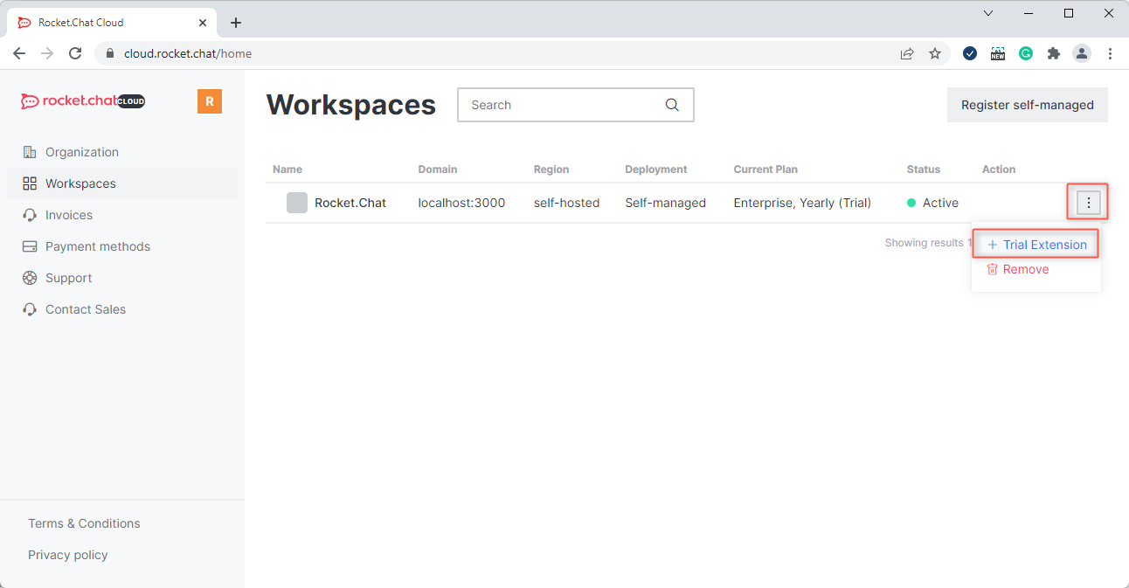Click the Invoices sidebar icon
This screenshot has width=1129, height=588.
pos(30,215)
